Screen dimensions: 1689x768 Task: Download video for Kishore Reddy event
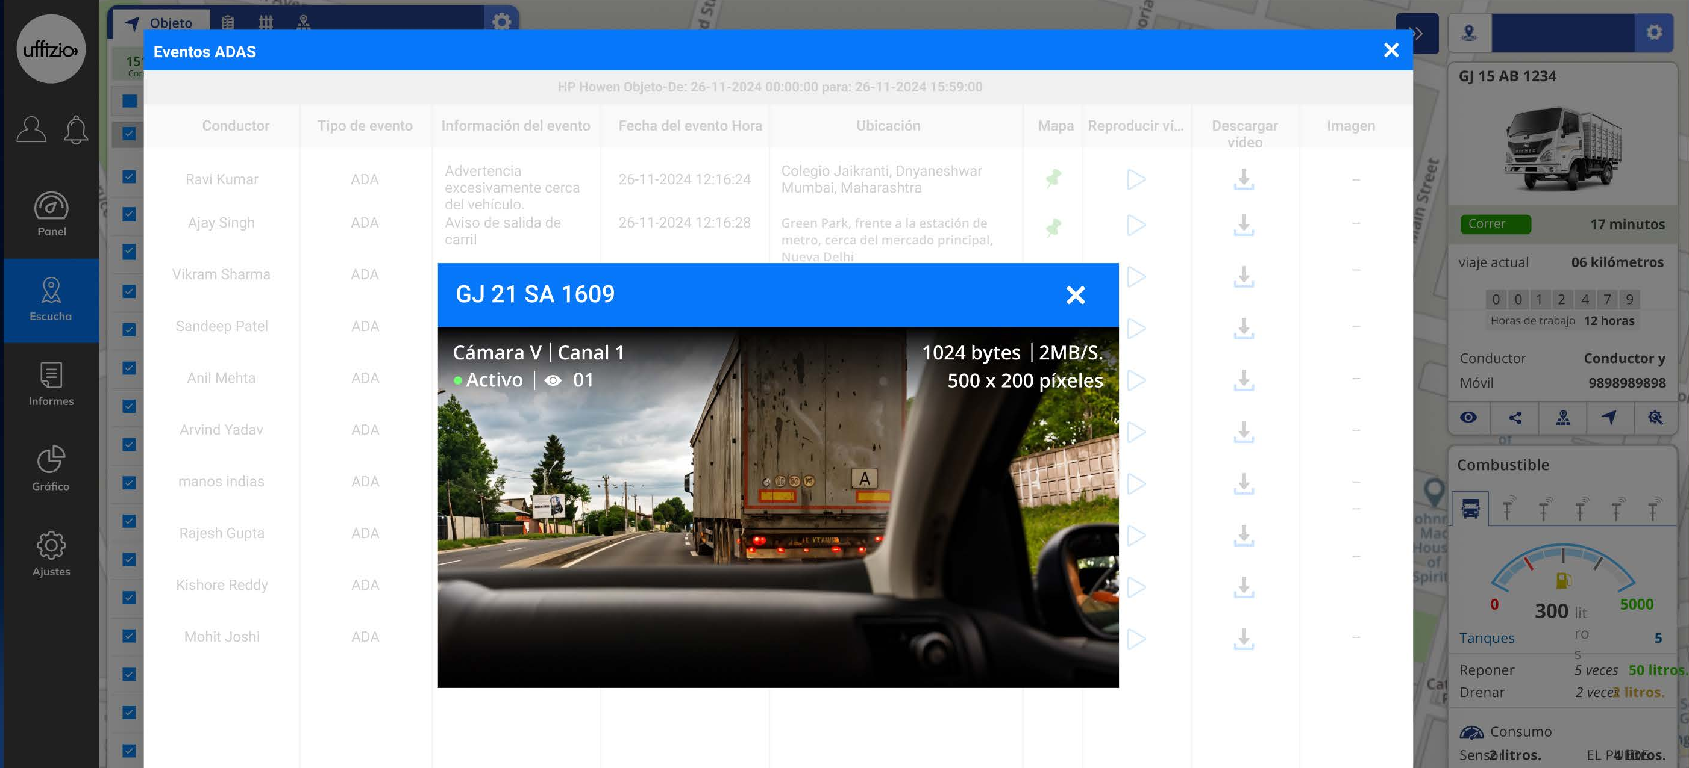point(1244,587)
